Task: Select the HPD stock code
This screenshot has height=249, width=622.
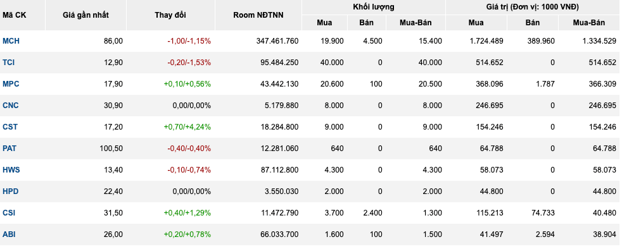Action: tap(11, 191)
